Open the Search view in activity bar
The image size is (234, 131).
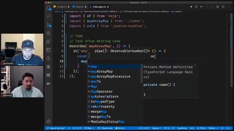[49, 16]
